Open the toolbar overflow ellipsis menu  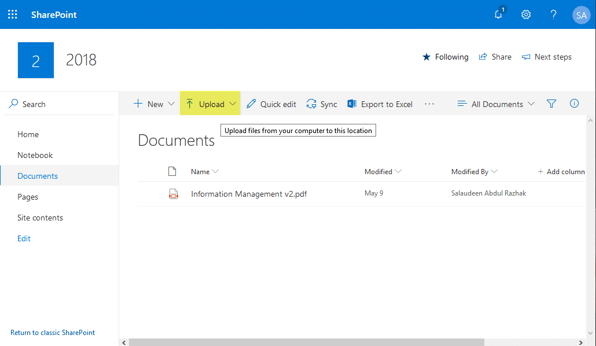click(x=429, y=104)
